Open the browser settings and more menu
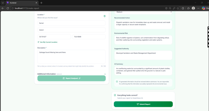The height and width of the screenshot is (111, 209). 198,8
